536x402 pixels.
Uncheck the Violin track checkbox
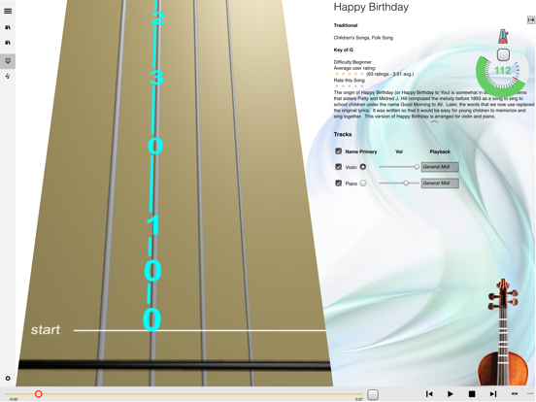(x=339, y=167)
